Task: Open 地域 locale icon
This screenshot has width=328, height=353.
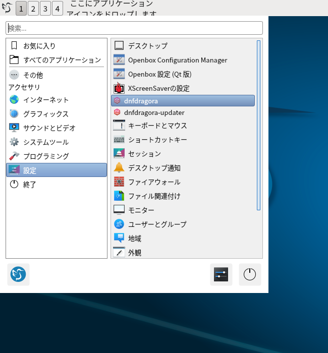Action: coord(119,238)
